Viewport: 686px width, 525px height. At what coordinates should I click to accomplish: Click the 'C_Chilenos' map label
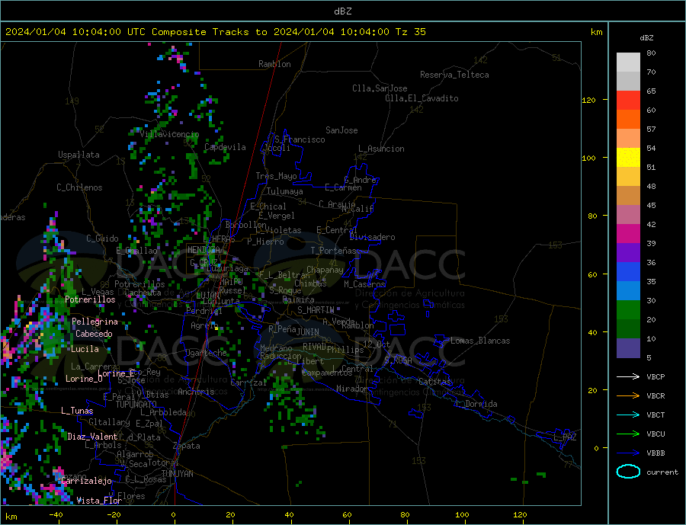[79, 187]
